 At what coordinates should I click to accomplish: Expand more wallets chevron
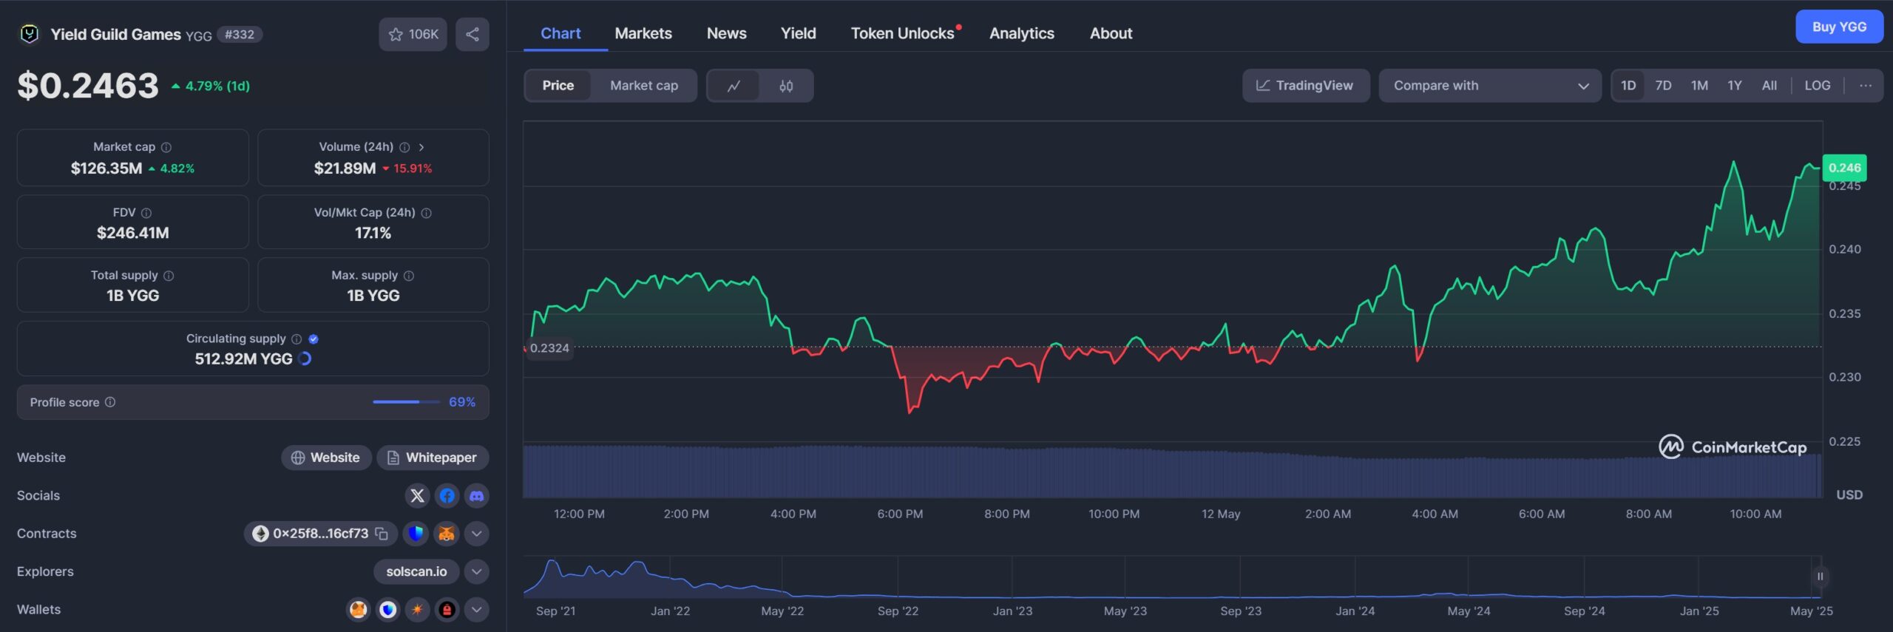[x=477, y=610]
